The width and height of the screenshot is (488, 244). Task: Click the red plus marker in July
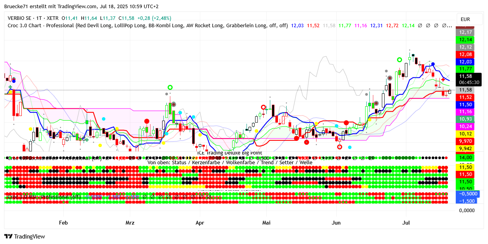point(443,79)
